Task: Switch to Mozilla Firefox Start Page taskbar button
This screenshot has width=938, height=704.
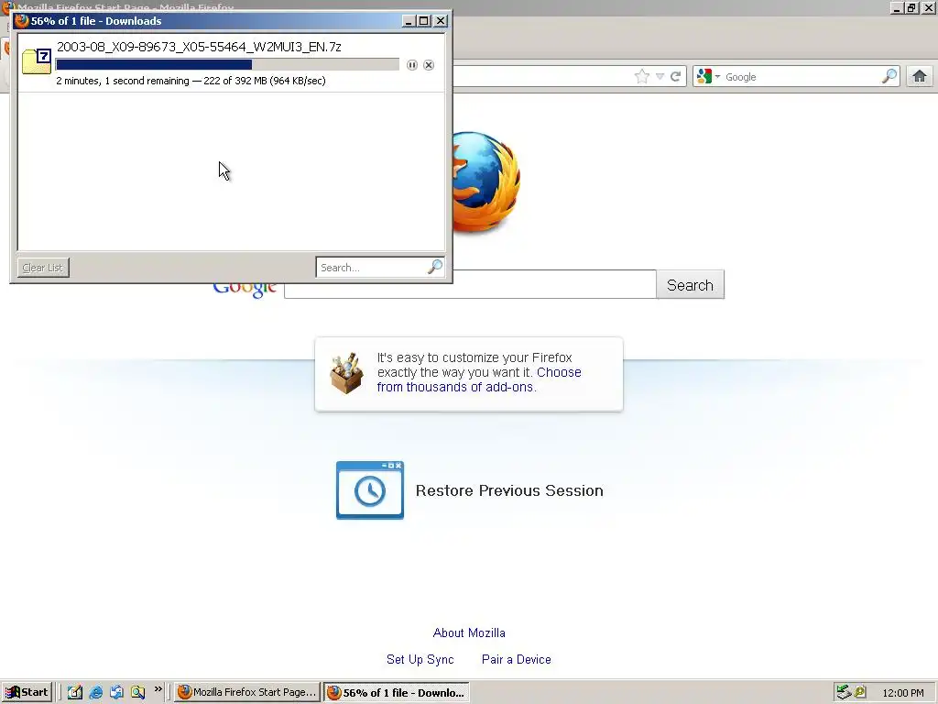Action: [247, 693]
